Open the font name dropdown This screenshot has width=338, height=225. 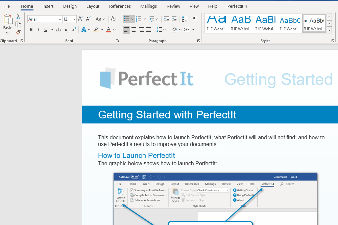pos(60,19)
